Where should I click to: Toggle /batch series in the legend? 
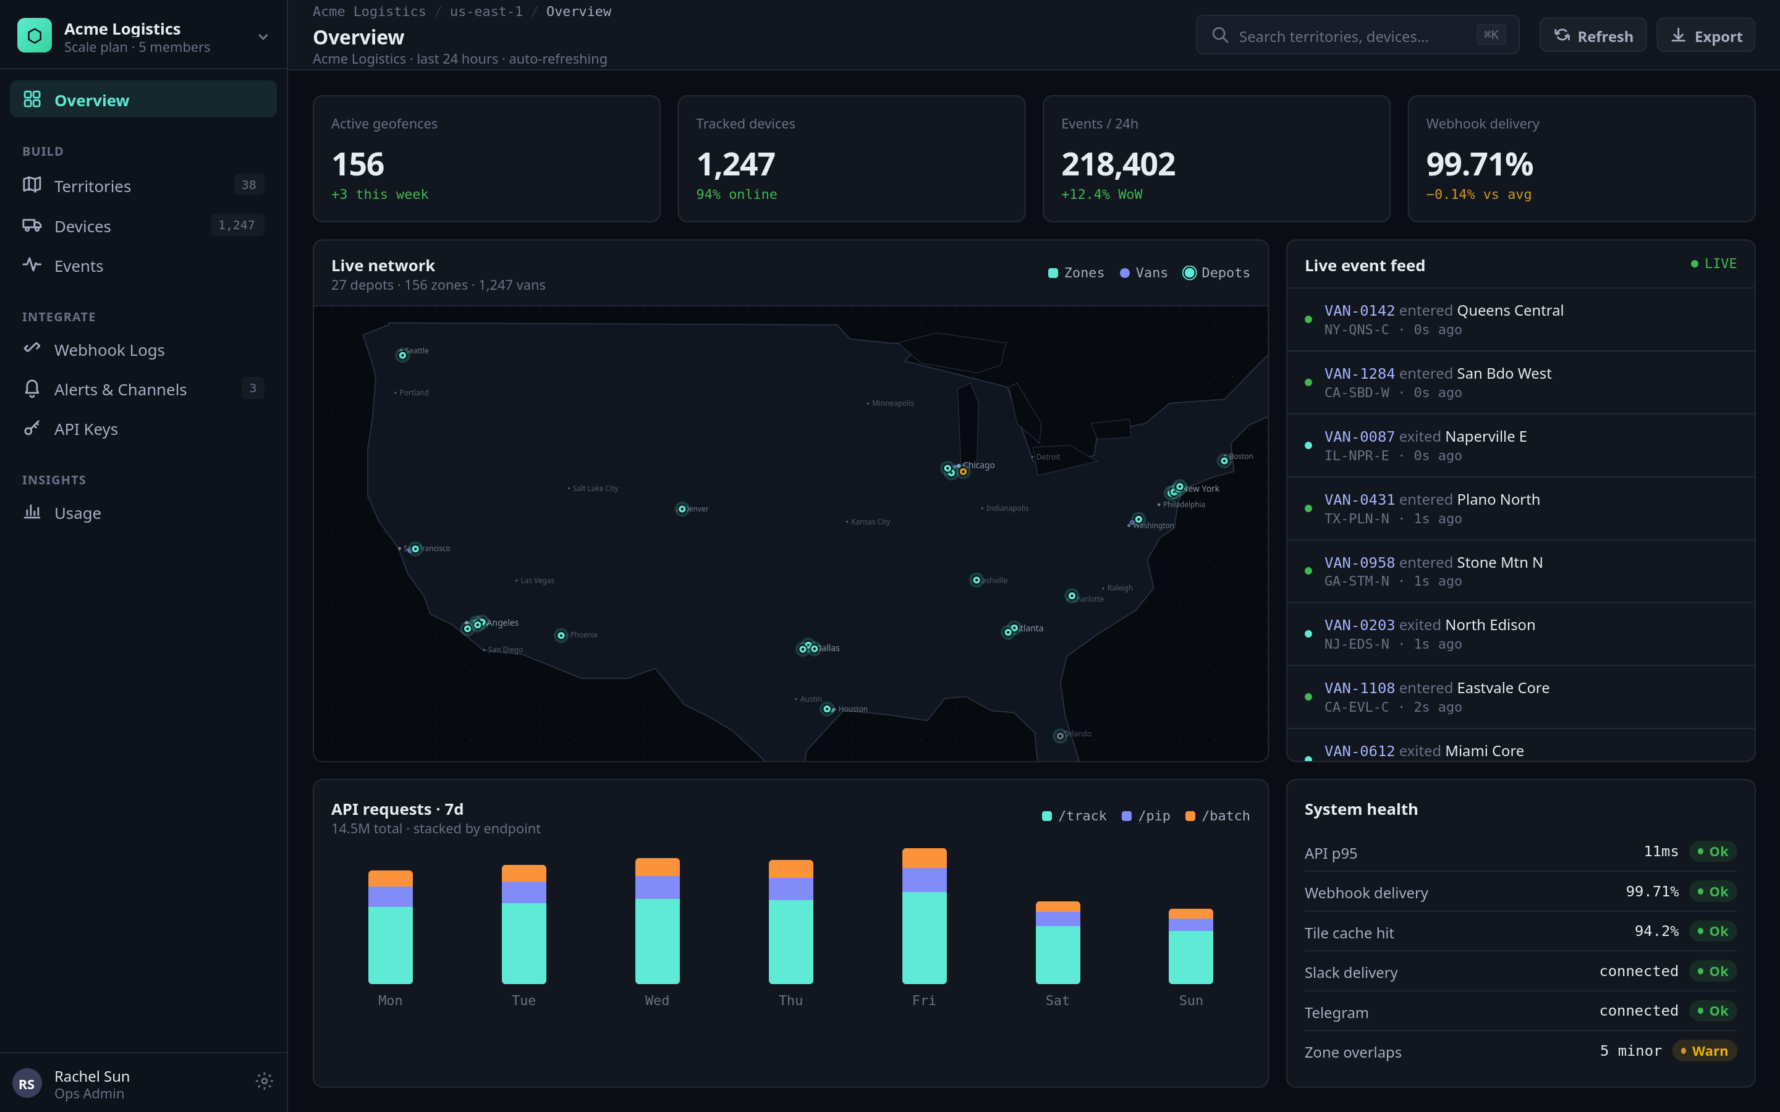coord(1218,815)
